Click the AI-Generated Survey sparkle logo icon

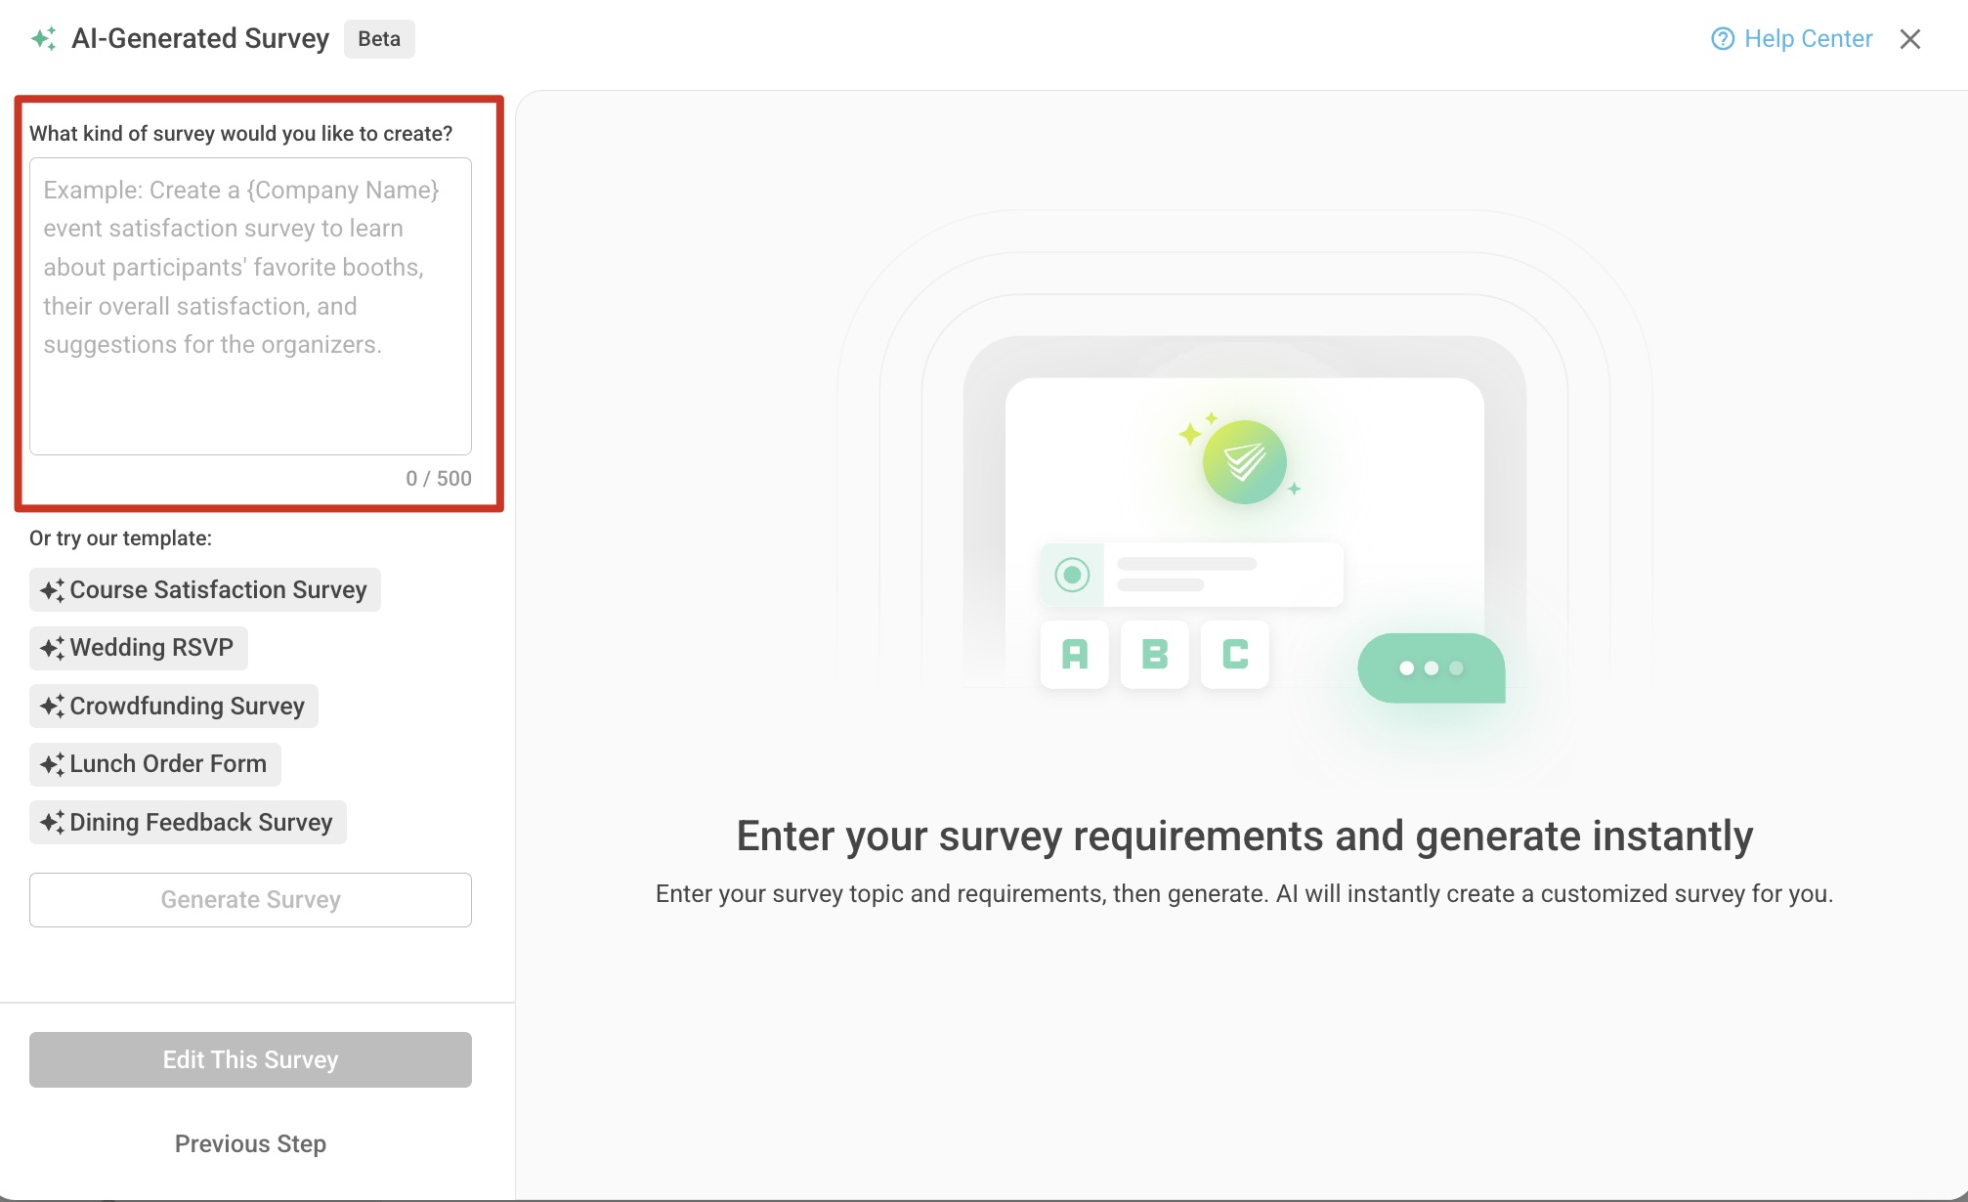pos(45,39)
